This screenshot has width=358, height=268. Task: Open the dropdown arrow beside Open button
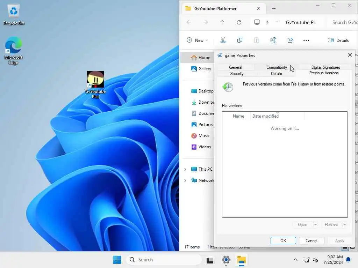pos(315,224)
